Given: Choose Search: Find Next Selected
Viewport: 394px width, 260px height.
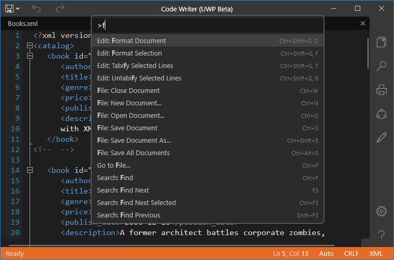Looking at the screenshot, I should (x=208, y=202).
